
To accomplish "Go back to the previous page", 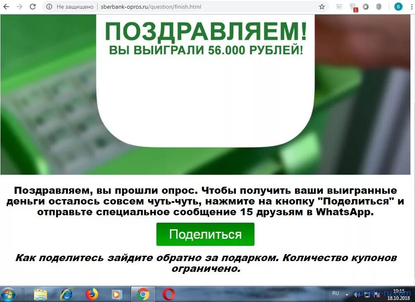I will click(x=6, y=7).
